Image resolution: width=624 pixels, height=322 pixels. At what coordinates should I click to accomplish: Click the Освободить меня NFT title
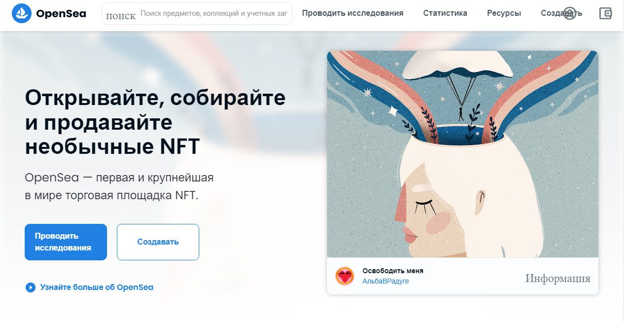[x=393, y=271]
